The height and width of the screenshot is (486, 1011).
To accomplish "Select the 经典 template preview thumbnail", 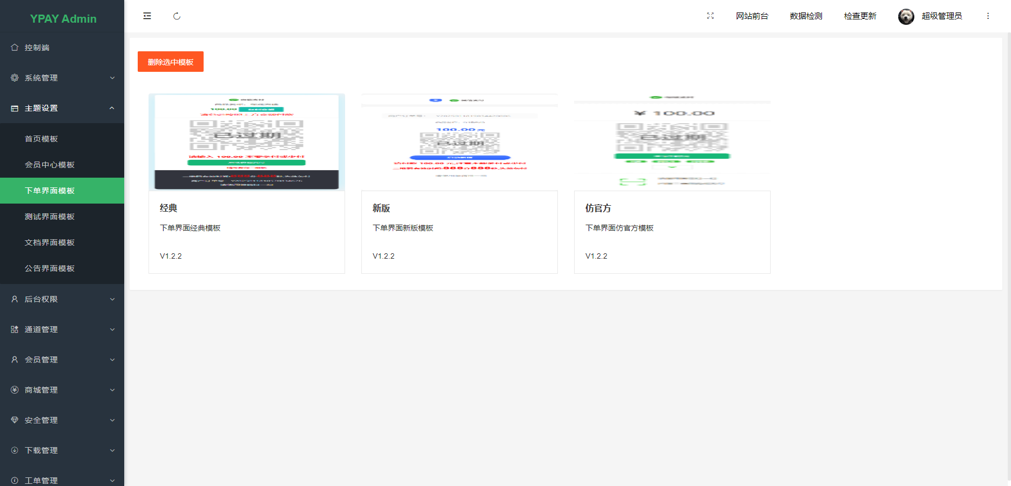I will pos(246,141).
